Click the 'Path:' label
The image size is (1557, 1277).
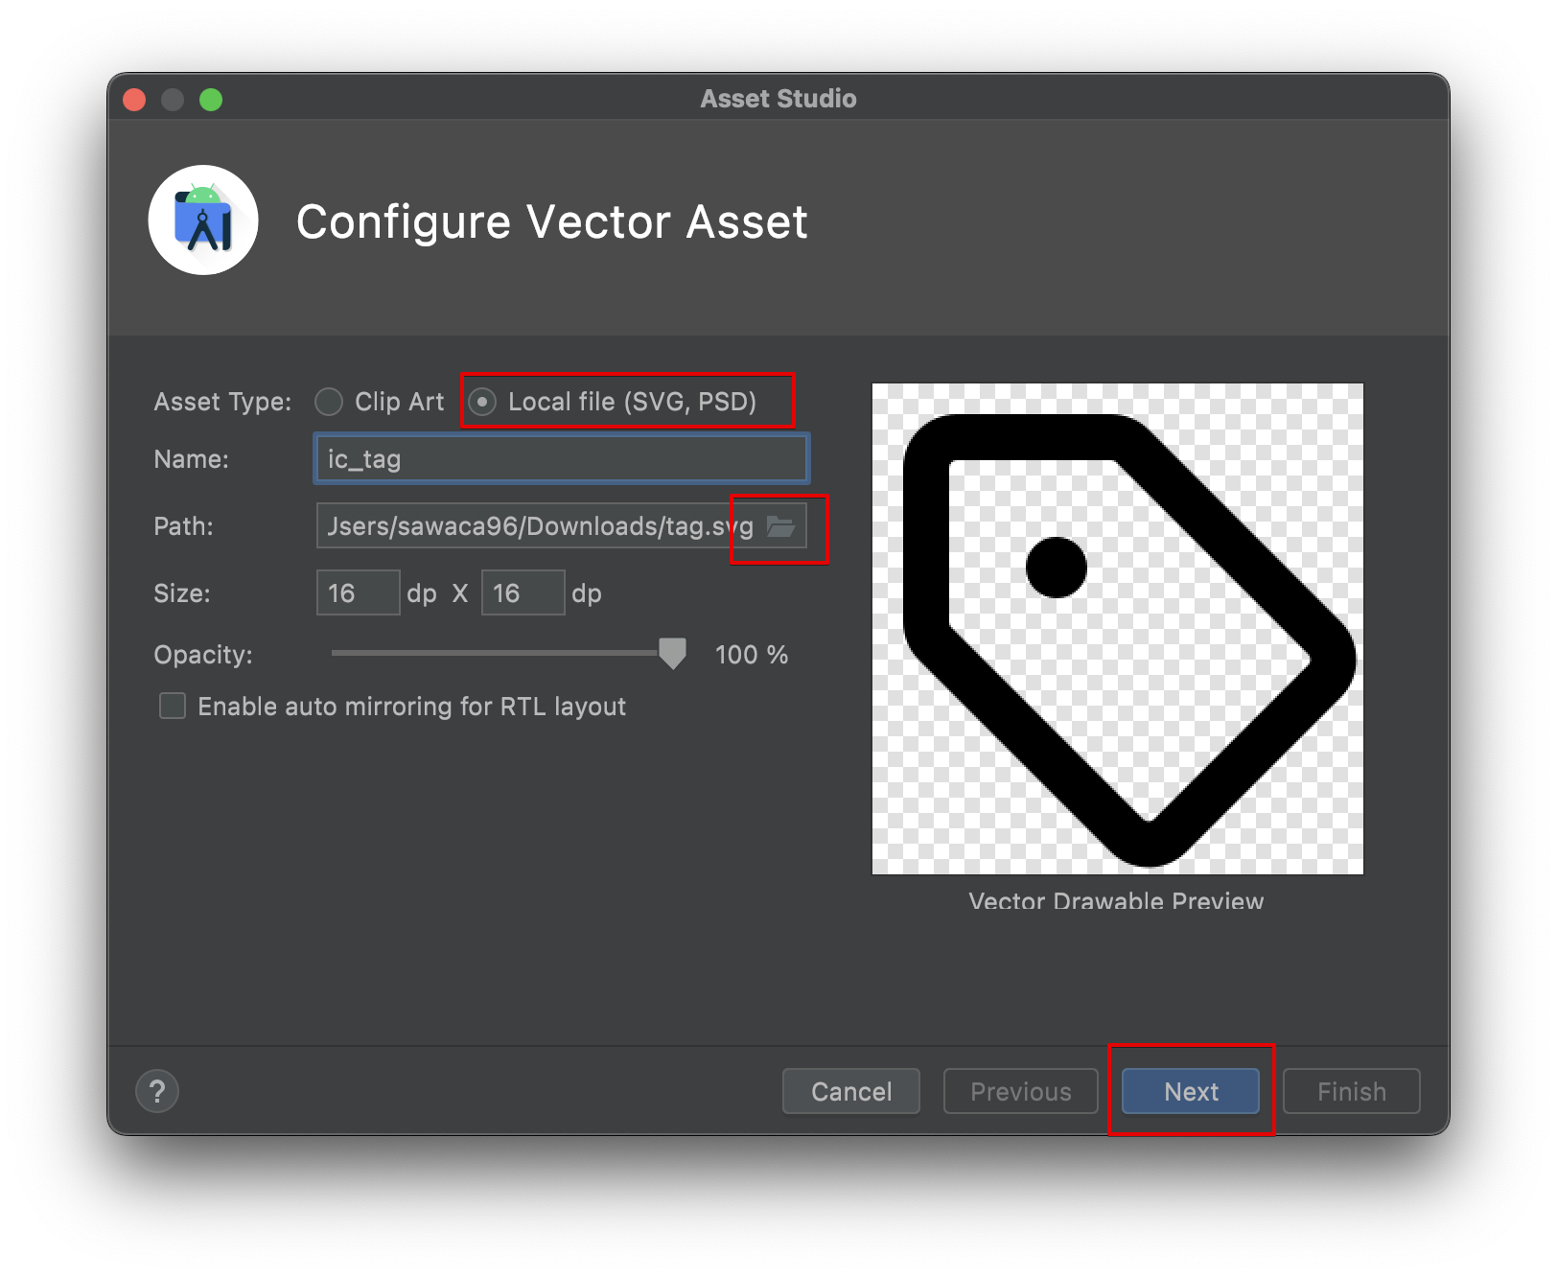click(183, 526)
